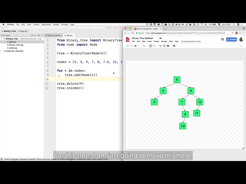Open the Insert menu in Google Drawings
Screen dimensions: 246x184
pos(150,41)
